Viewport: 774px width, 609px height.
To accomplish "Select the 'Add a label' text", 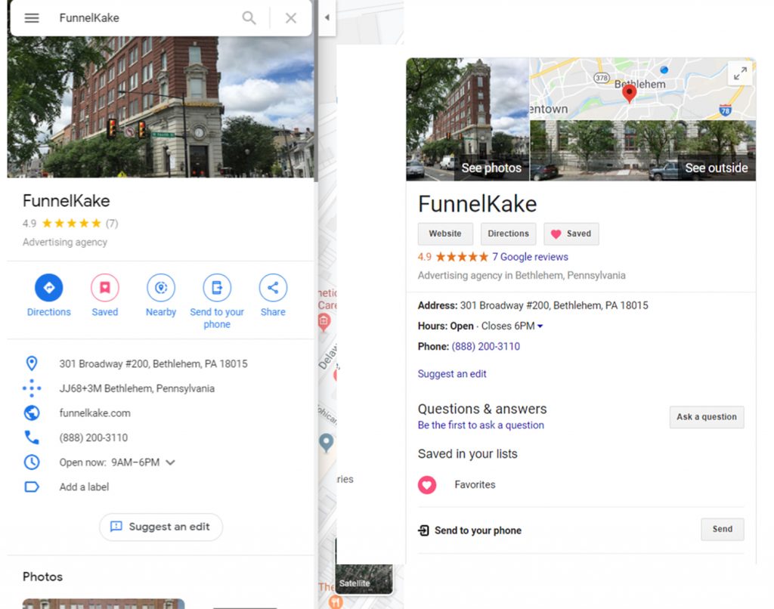I will [84, 487].
